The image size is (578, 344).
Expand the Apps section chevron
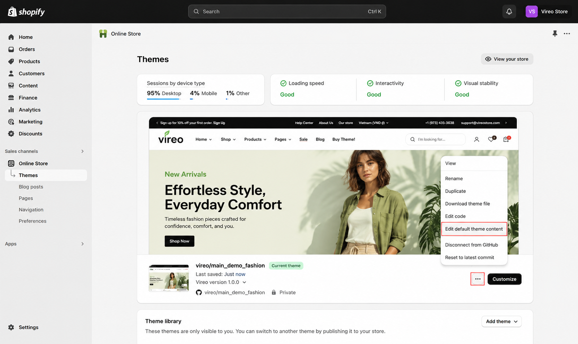pyautogui.click(x=82, y=244)
